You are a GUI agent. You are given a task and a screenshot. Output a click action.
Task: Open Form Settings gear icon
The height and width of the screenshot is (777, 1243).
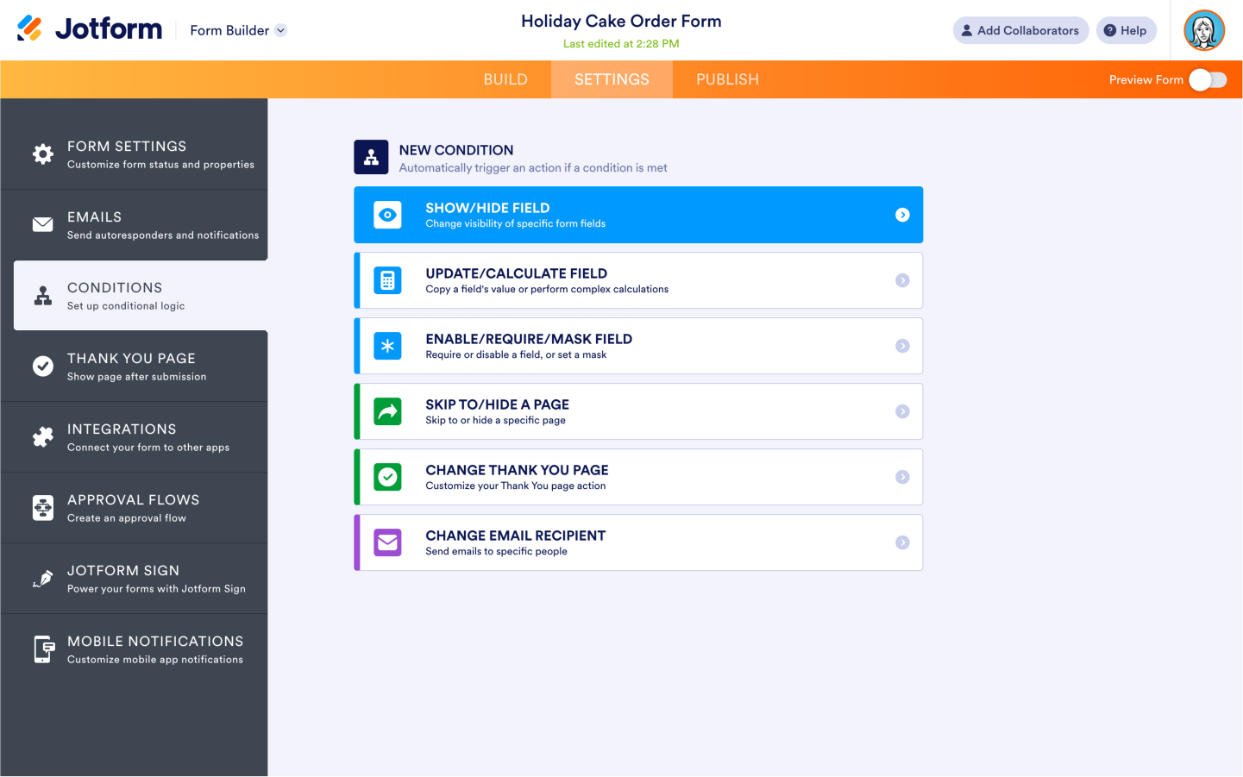click(42, 154)
